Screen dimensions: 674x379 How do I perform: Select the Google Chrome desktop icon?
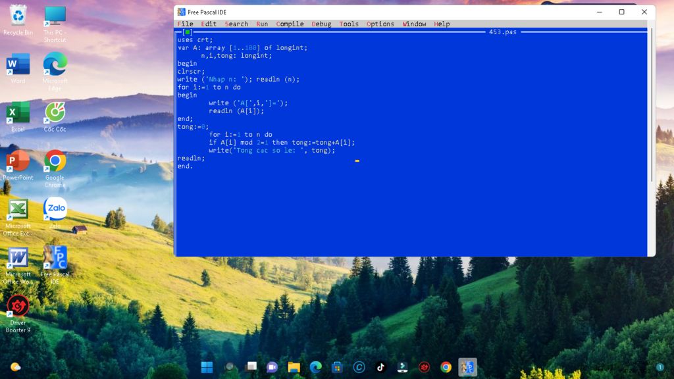click(x=55, y=169)
